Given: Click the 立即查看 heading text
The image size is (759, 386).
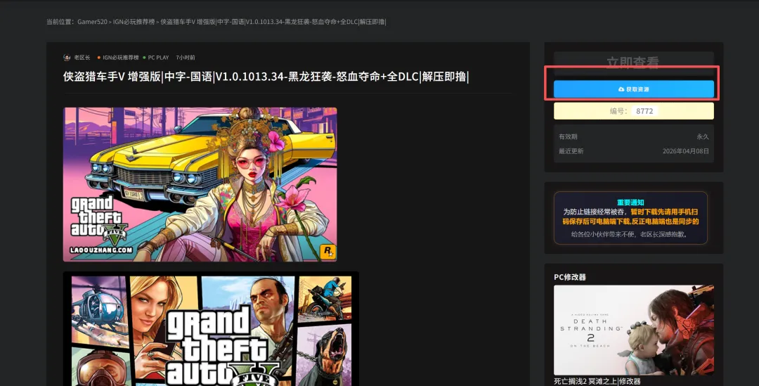Looking at the screenshot, I should click(632, 62).
